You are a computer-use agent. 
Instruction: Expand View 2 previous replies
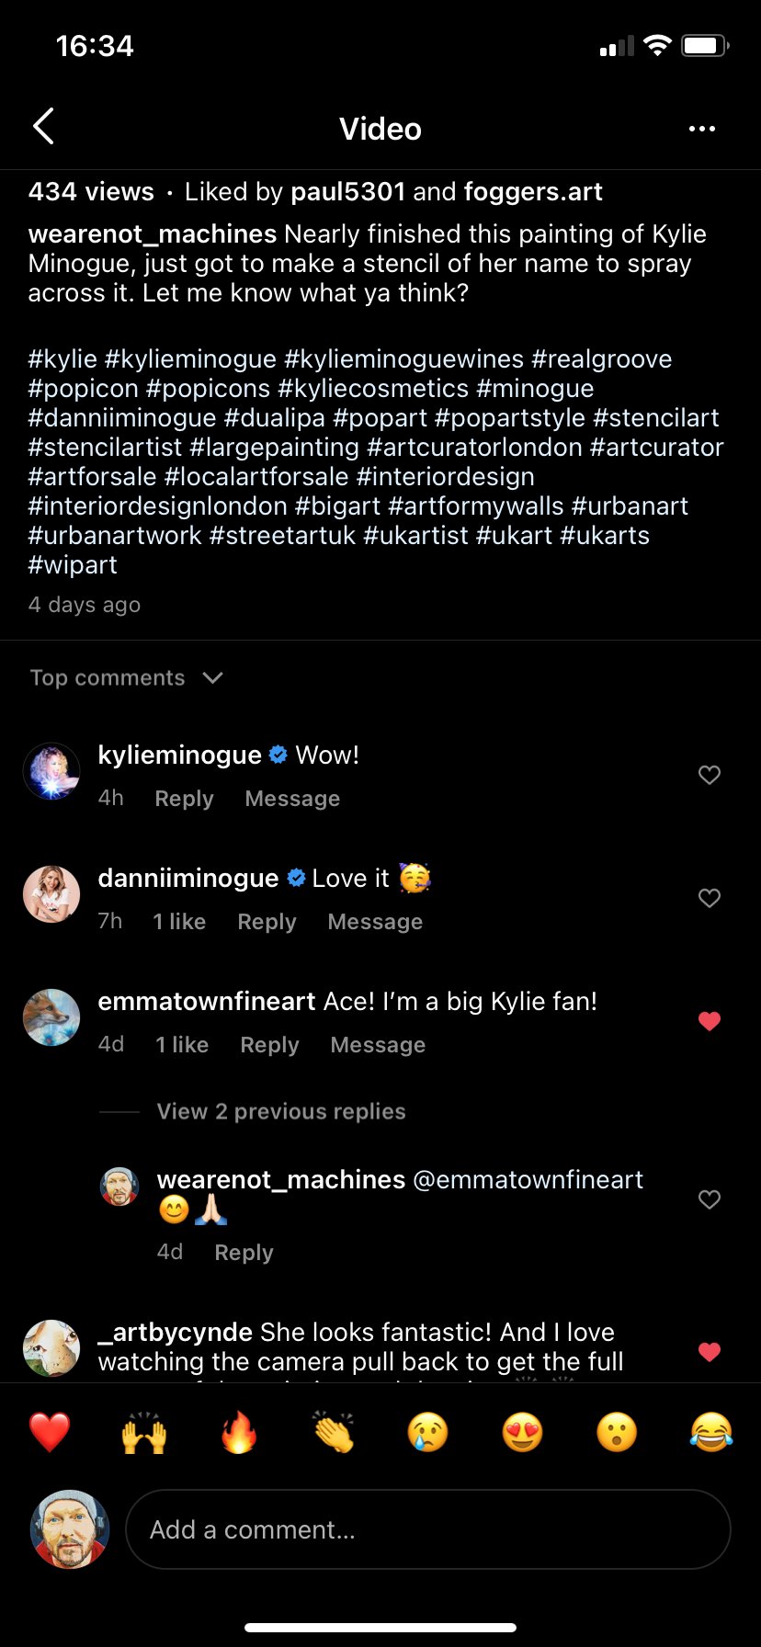[x=280, y=1111]
